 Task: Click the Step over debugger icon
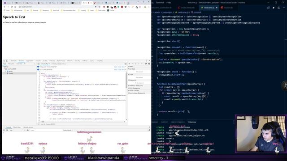133,64
